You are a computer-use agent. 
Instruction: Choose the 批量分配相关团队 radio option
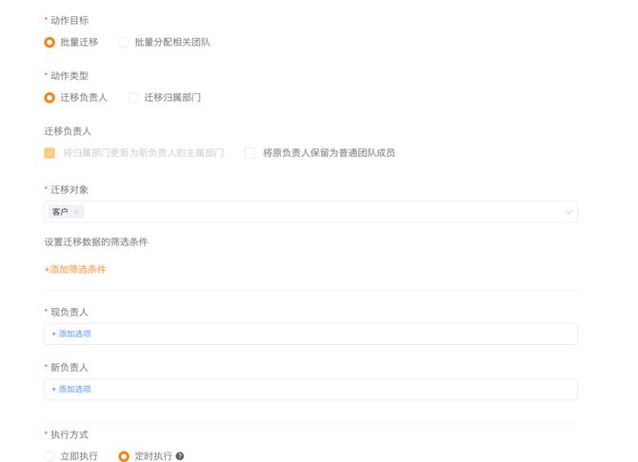point(124,42)
